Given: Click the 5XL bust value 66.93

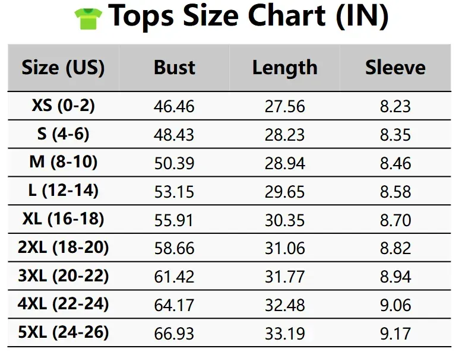Looking at the screenshot, I should (x=174, y=334).
